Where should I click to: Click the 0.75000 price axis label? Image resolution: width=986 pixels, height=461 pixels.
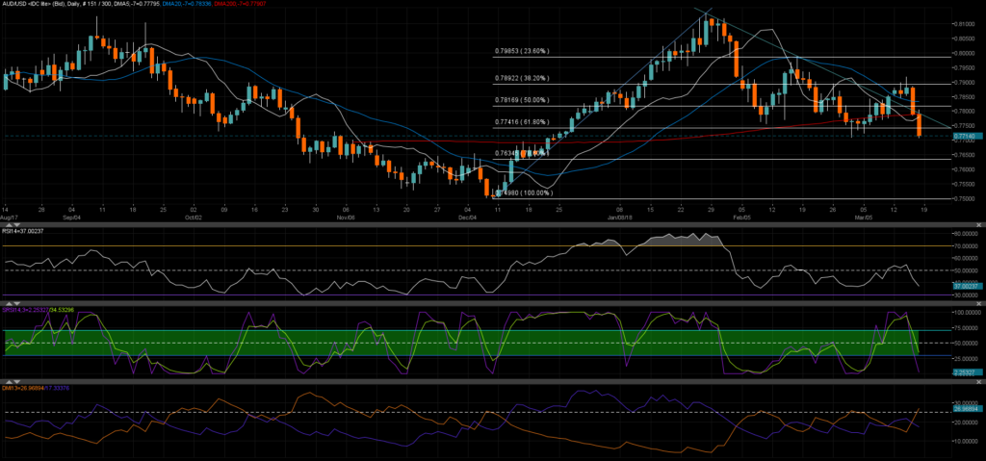965,198
